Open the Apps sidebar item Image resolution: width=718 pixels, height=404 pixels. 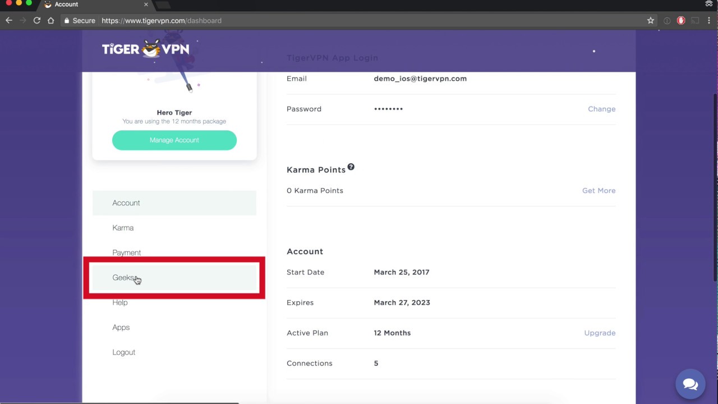click(174, 327)
